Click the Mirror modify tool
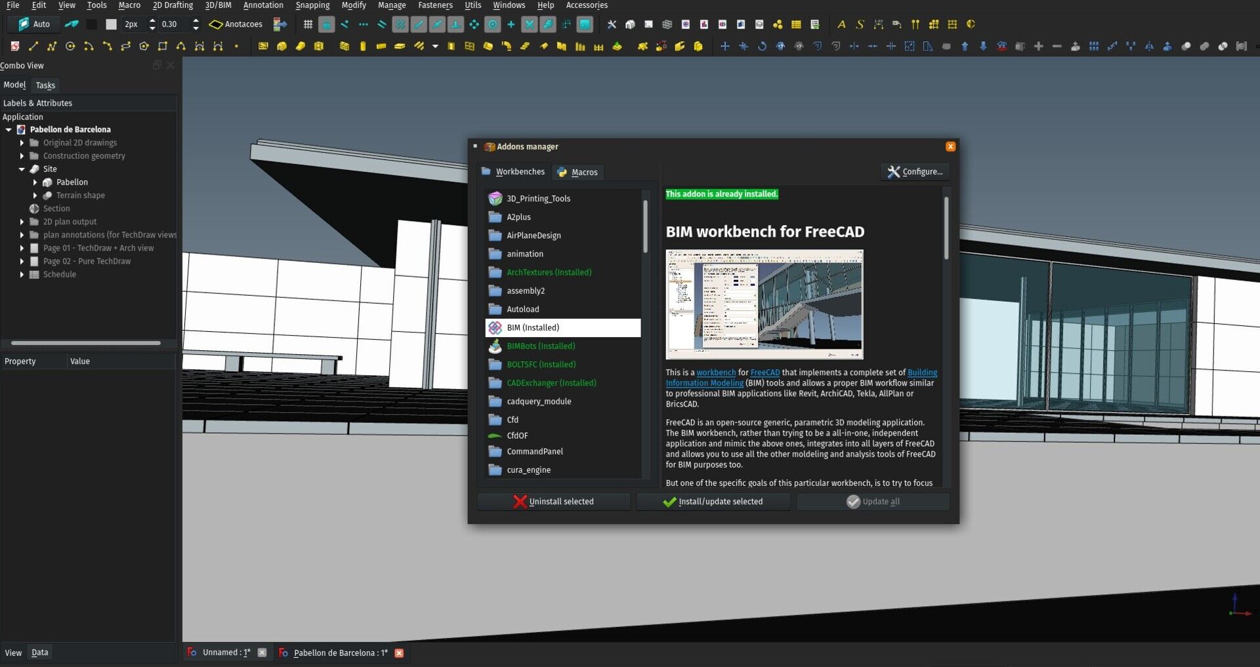Image resolution: width=1260 pixels, height=667 pixels. coord(1148,46)
